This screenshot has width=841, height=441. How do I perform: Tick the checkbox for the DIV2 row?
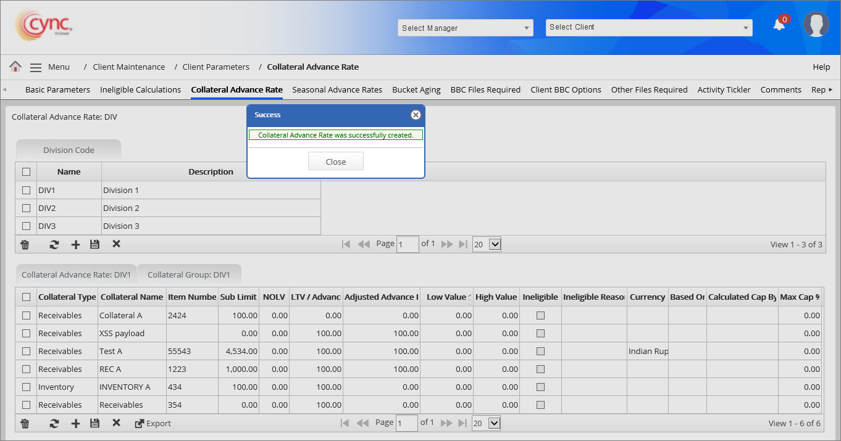[x=26, y=208]
